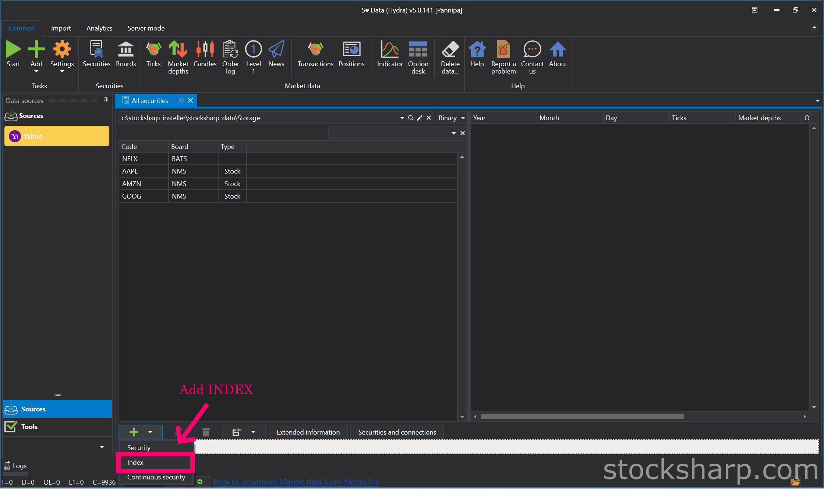Click the trash delete security icon
This screenshot has height=489, width=824.
click(206, 432)
